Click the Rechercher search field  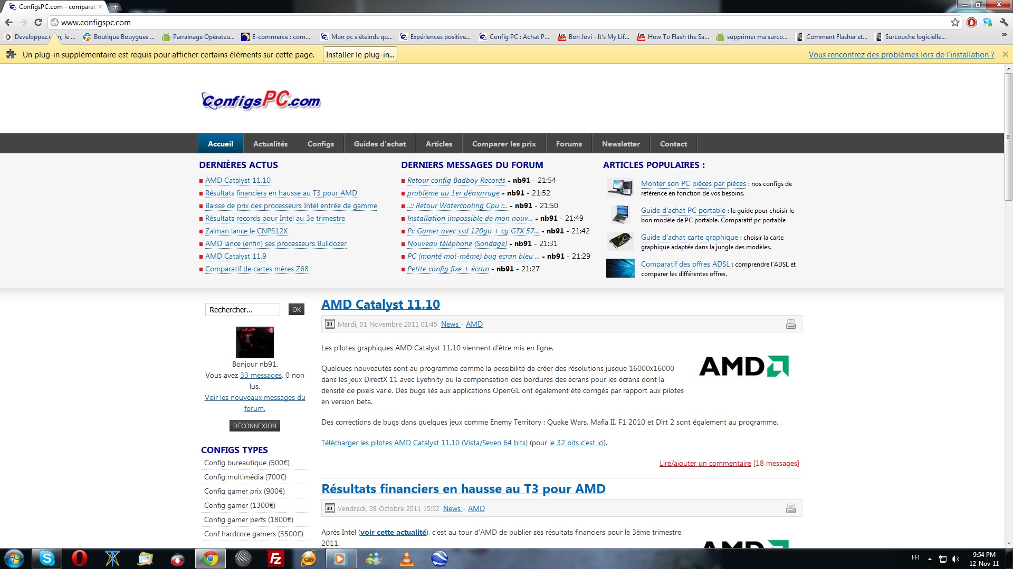tap(242, 309)
